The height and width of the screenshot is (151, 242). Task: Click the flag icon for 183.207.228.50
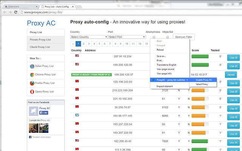77,132
